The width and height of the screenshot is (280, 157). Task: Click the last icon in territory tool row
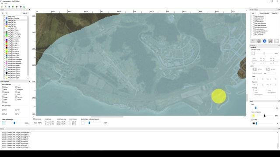pos(276,41)
